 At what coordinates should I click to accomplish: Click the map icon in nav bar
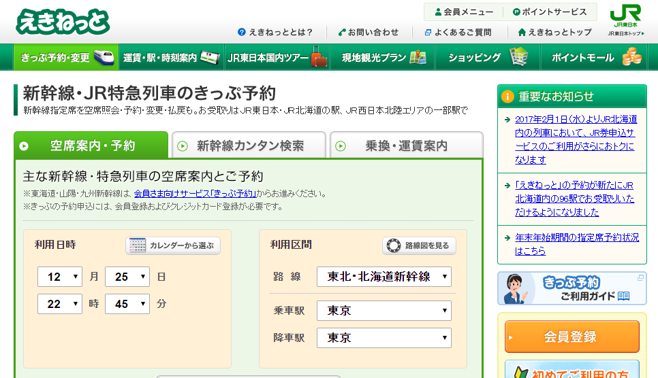tap(418, 57)
